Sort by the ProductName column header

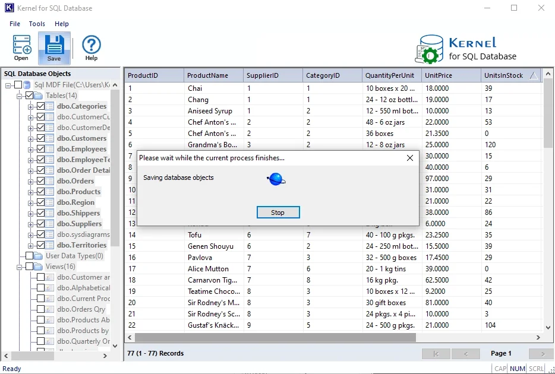[x=214, y=75]
